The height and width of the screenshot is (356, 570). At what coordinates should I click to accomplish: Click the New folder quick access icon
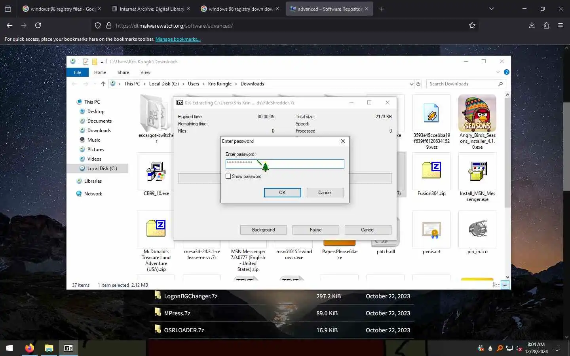pos(95,62)
